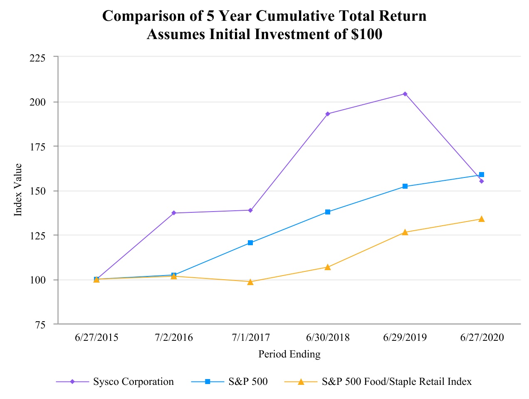Click the "Sysco Corporation" legend label
Viewport: 529px width, 399px height.
click(x=133, y=382)
